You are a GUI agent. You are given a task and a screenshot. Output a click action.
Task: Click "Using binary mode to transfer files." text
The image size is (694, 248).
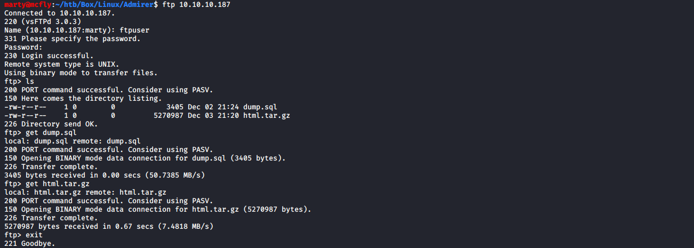click(81, 73)
